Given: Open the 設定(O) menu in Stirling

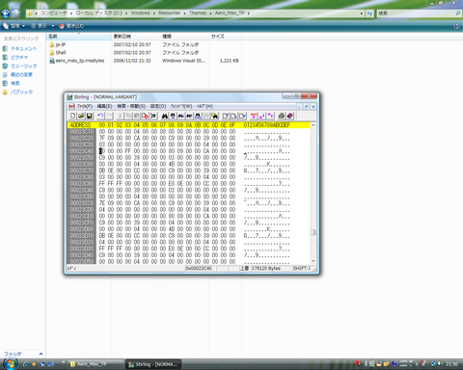Looking at the screenshot, I should tap(158, 106).
